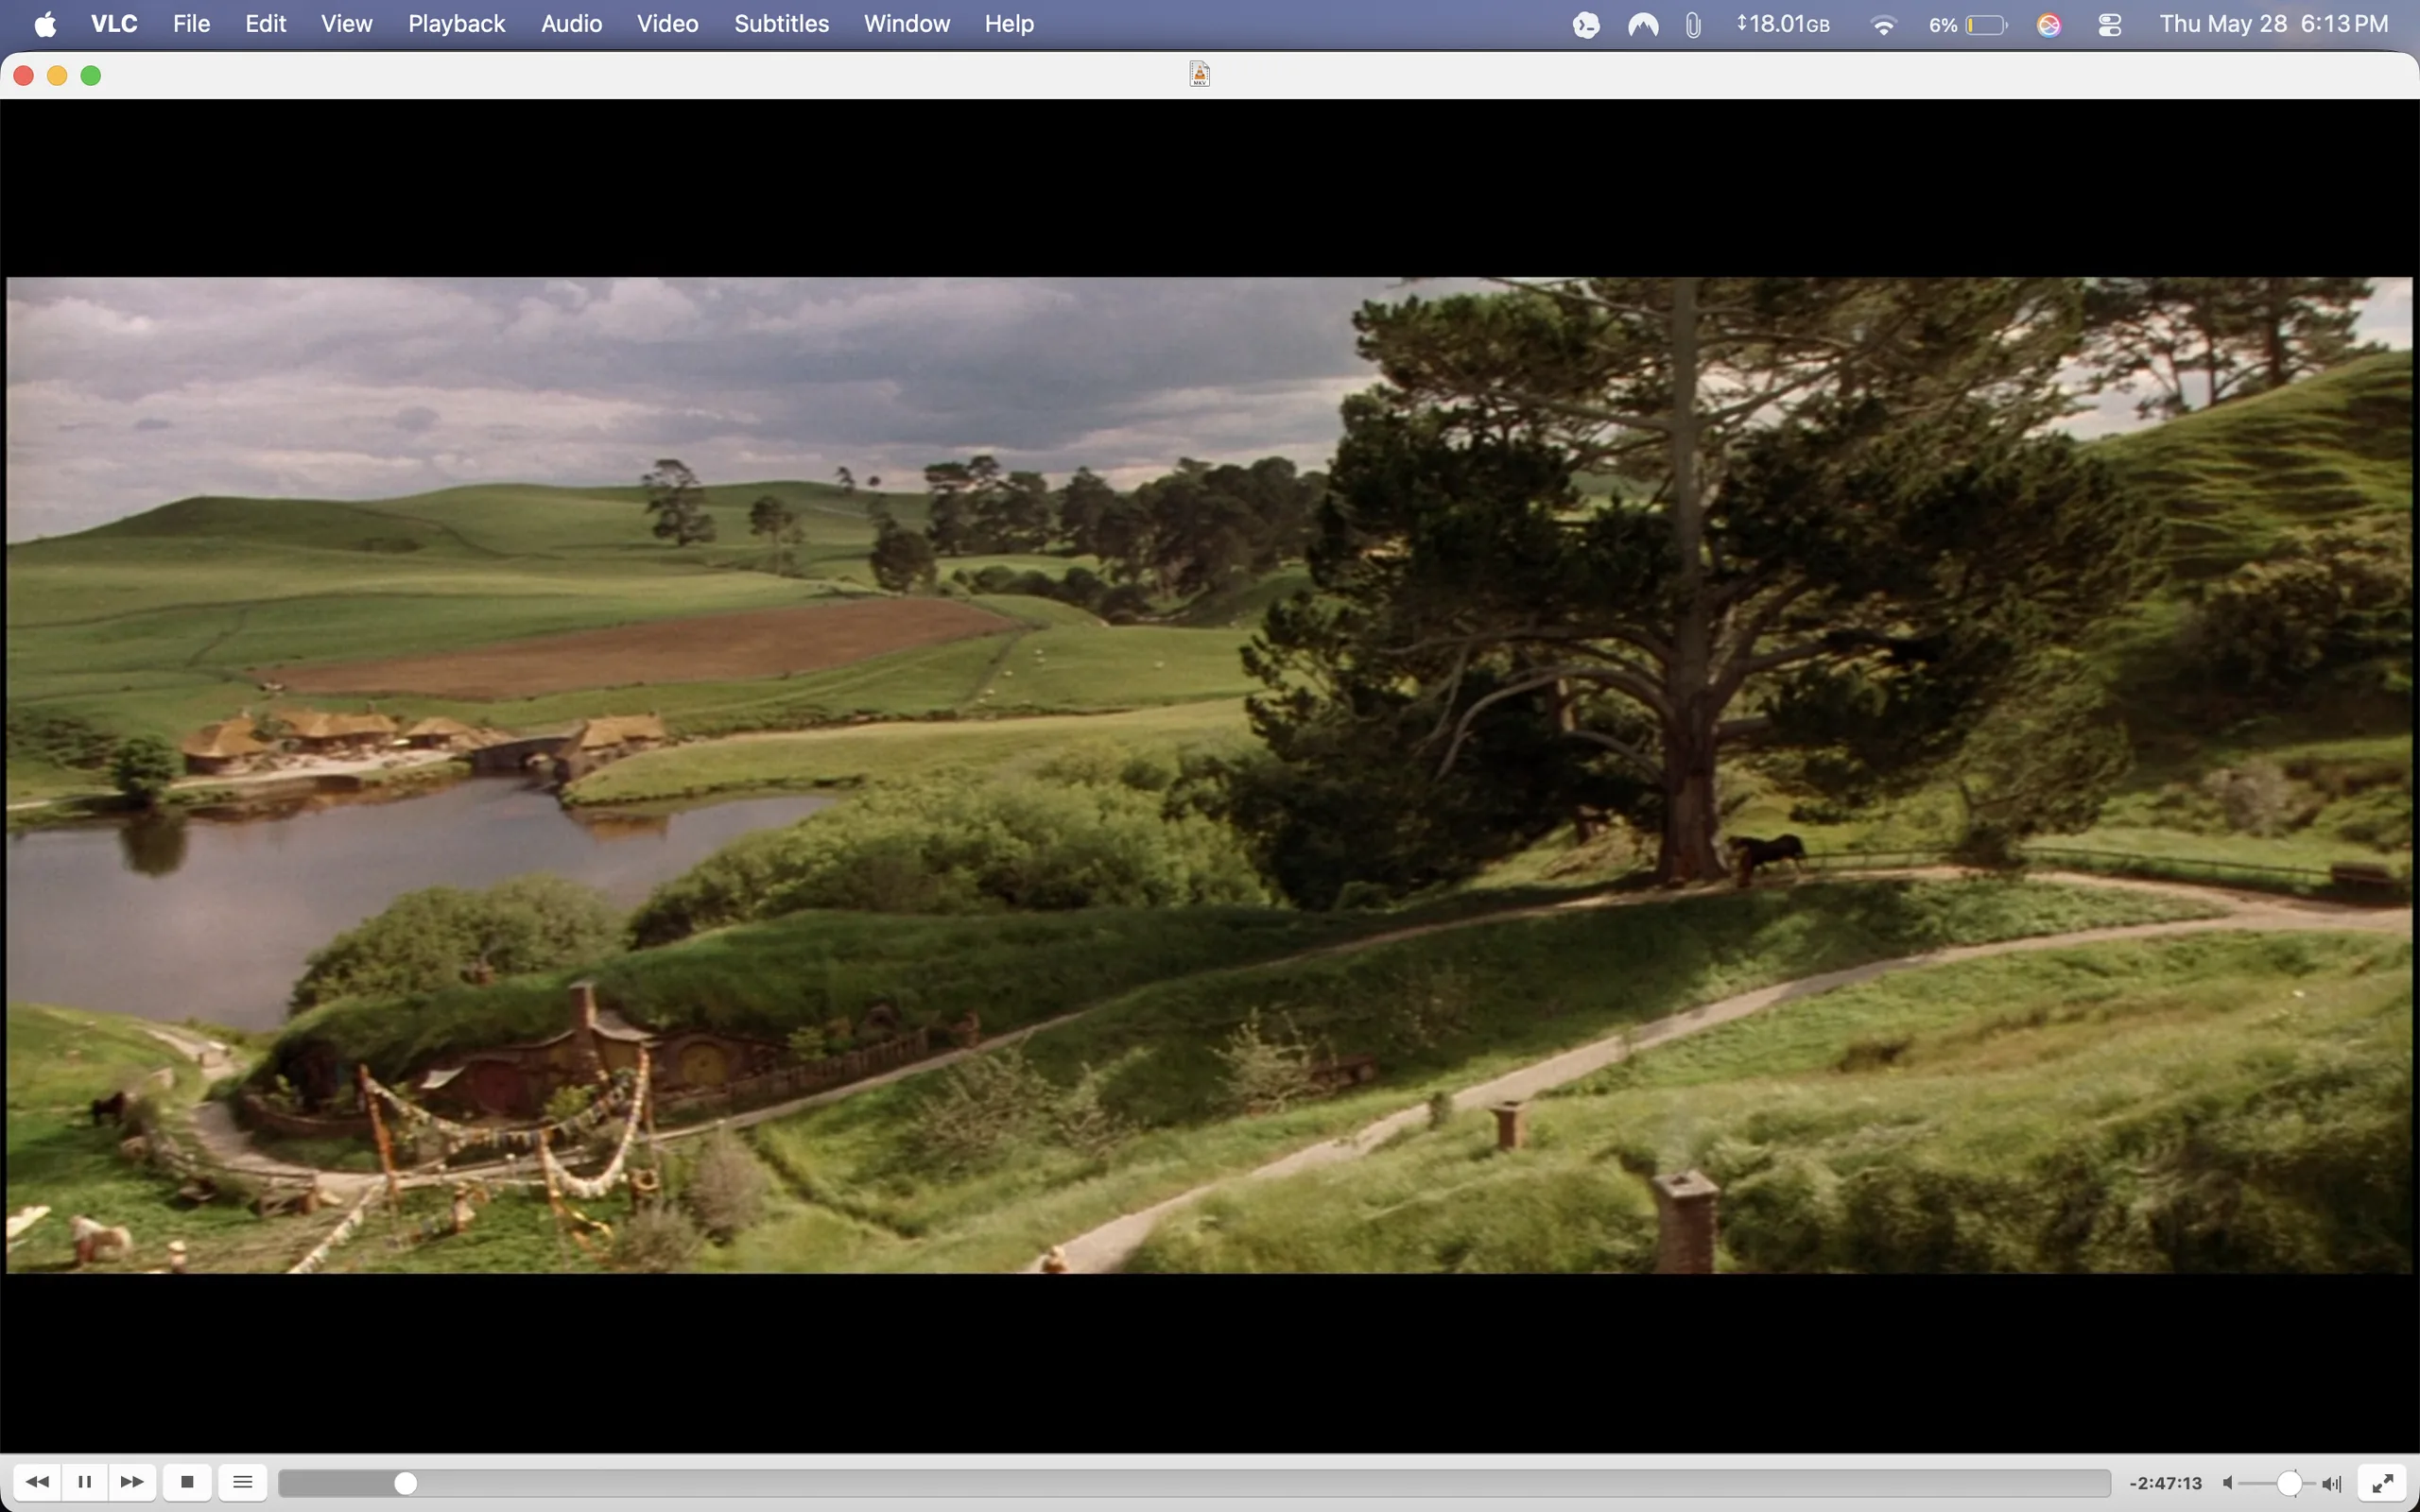
Task: Click the battery 6% indicator
Action: 1967,25
